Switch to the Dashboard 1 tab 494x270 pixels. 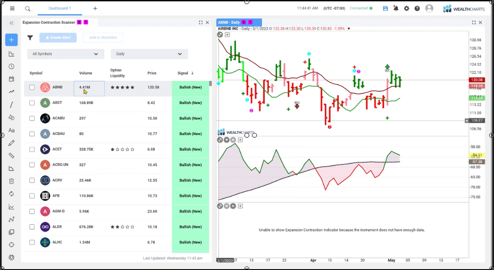(x=60, y=8)
